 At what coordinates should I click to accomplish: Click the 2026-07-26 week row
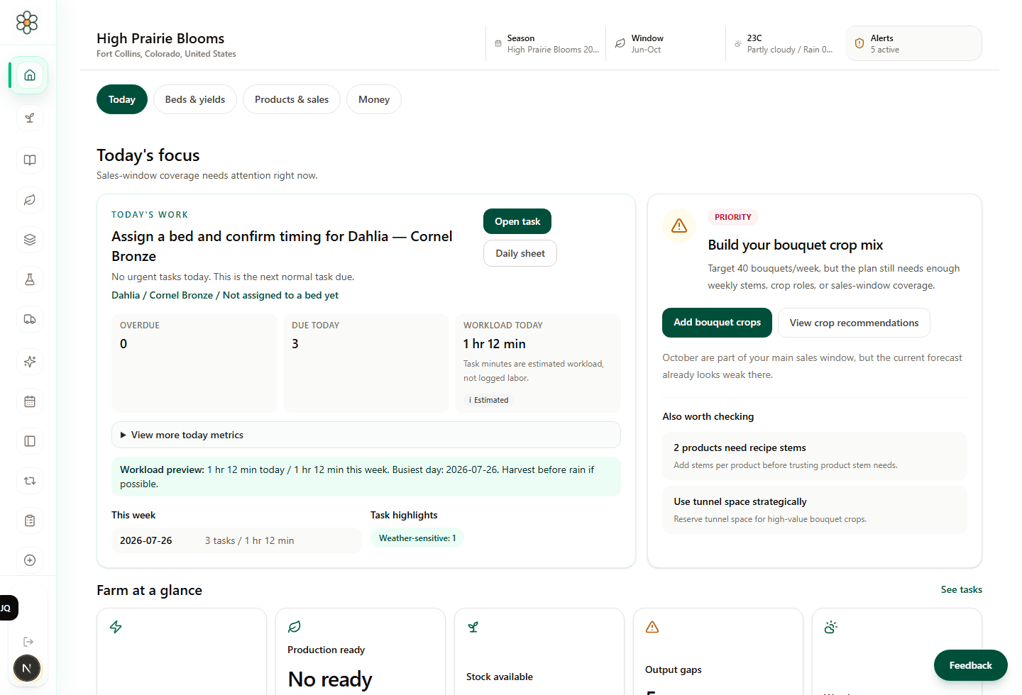click(x=236, y=540)
